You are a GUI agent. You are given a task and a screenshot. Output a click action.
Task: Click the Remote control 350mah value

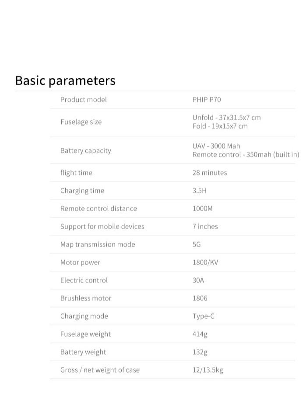[x=246, y=155]
